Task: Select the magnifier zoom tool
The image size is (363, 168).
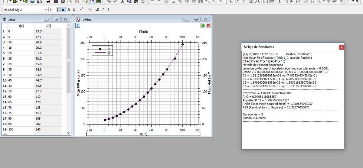Action: click(x=319, y=2)
